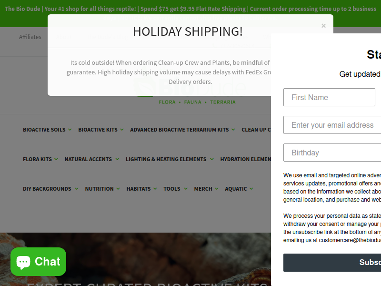Expand the Lighting & Heating Elements chevron
Screen dimensions: 381x286
tap(212, 159)
